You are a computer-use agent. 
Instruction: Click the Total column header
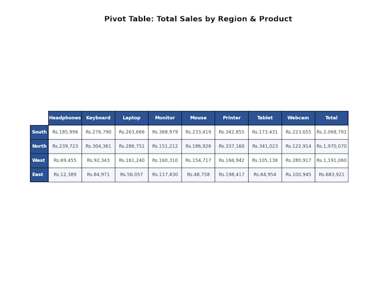(x=331, y=118)
